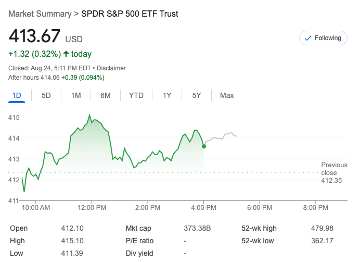Switch to the 5D chart tab
This screenshot has height=262, width=360.
pyautogui.click(x=46, y=95)
